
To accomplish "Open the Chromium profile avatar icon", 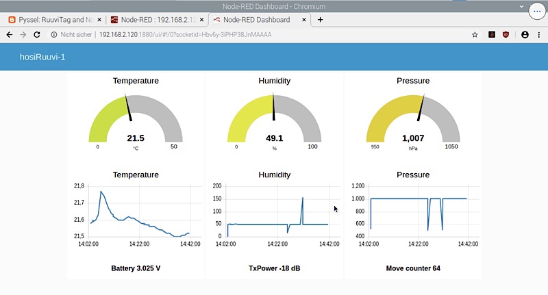I will (x=525, y=34).
